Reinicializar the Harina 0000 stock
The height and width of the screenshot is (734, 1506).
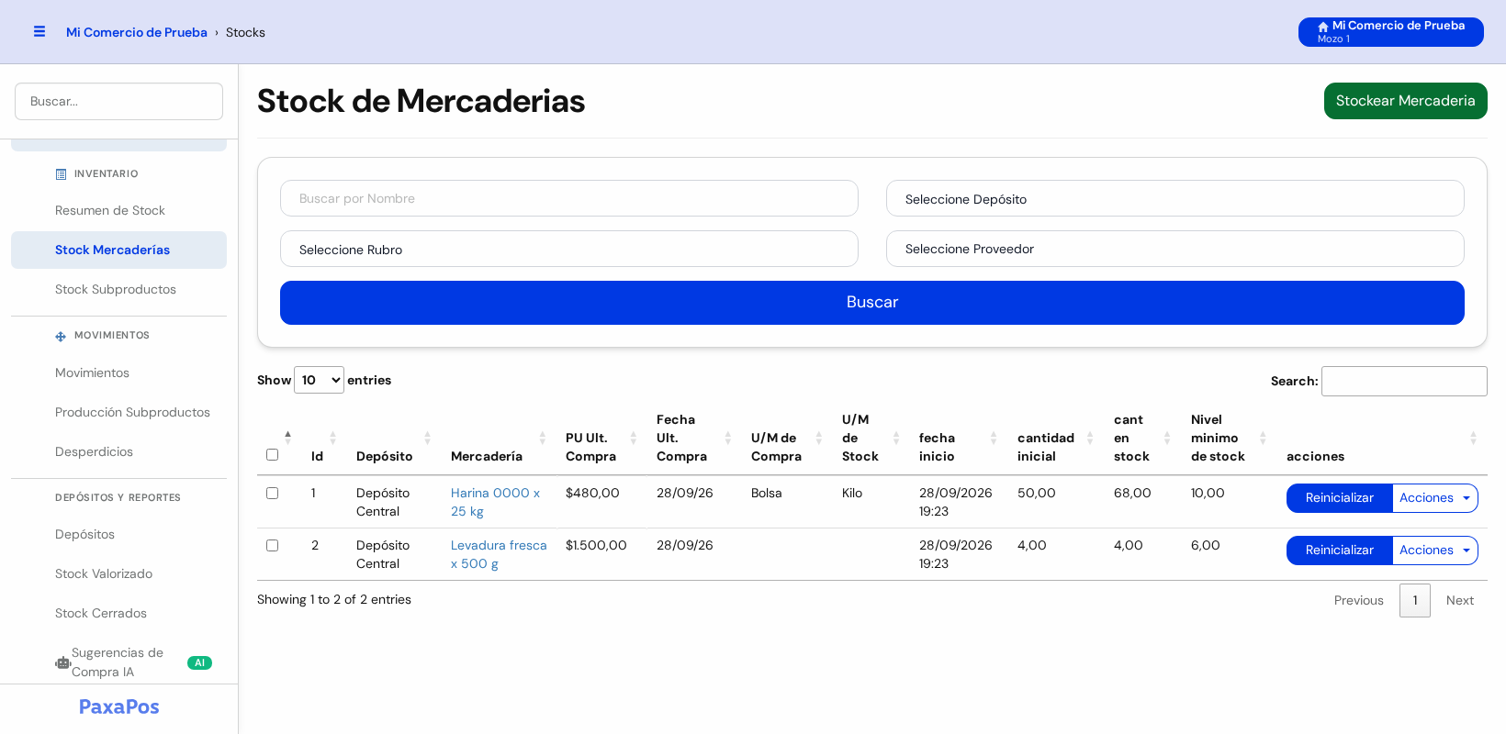point(1340,498)
